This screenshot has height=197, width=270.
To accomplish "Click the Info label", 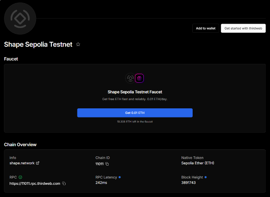I will (13, 158).
